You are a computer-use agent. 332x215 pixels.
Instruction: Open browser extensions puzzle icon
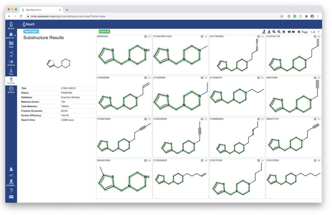[306, 16]
